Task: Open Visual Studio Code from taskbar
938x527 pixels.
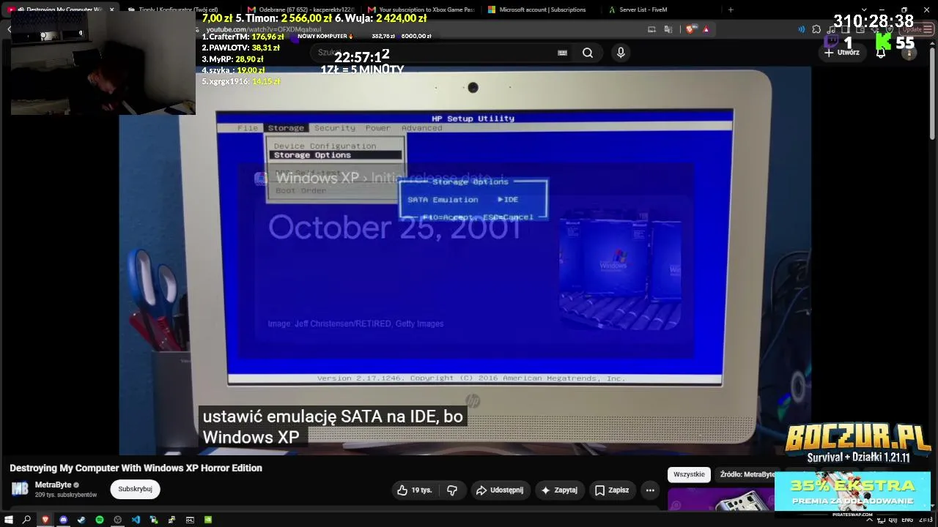Action: tap(136, 520)
